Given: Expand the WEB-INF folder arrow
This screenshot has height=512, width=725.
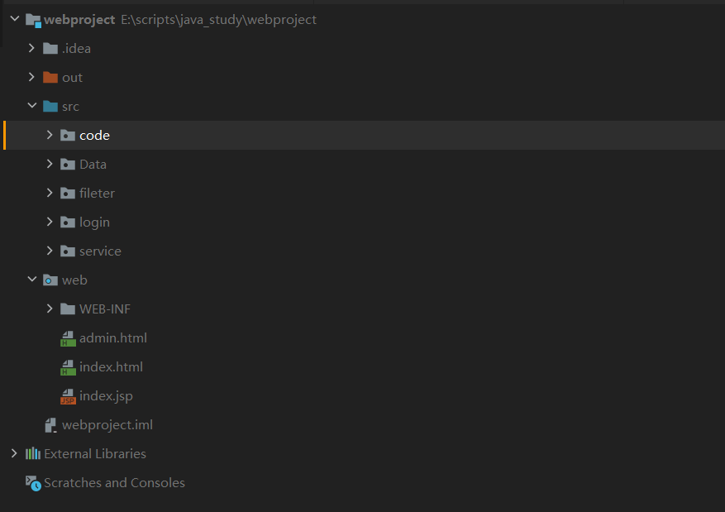Looking at the screenshot, I should [50, 309].
